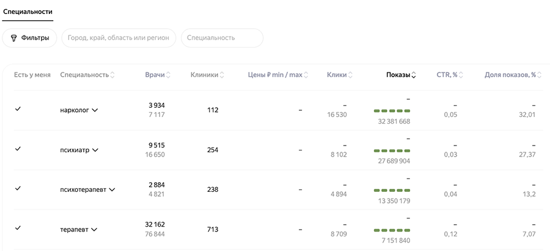Sort by the Врачи column arrows icon
This screenshot has height=251, width=550.
(x=168, y=75)
